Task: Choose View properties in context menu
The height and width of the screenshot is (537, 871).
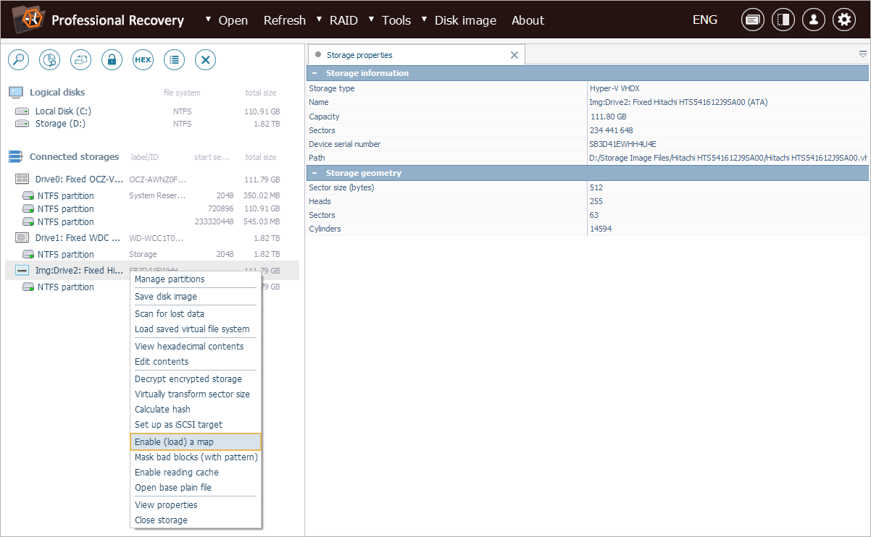Action: [x=196, y=505]
